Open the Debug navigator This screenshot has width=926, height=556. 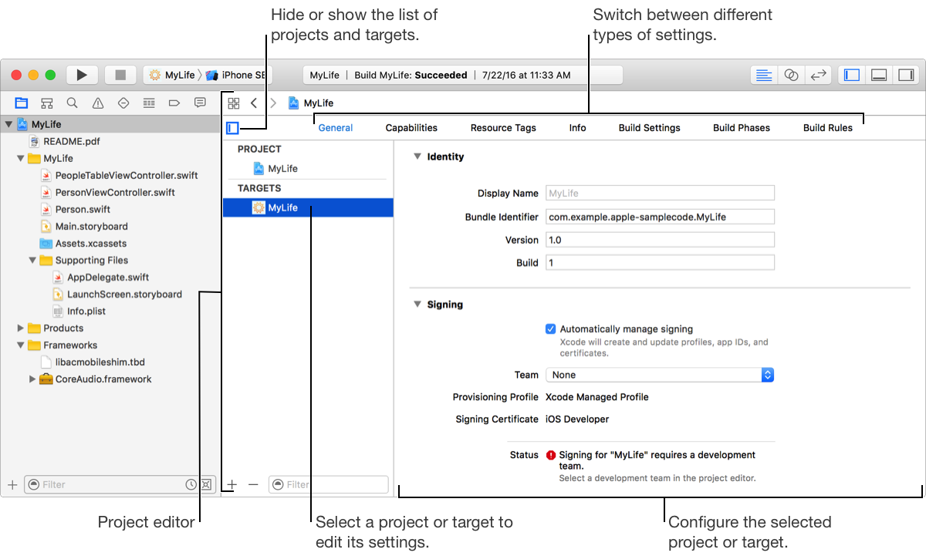tap(149, 103)
